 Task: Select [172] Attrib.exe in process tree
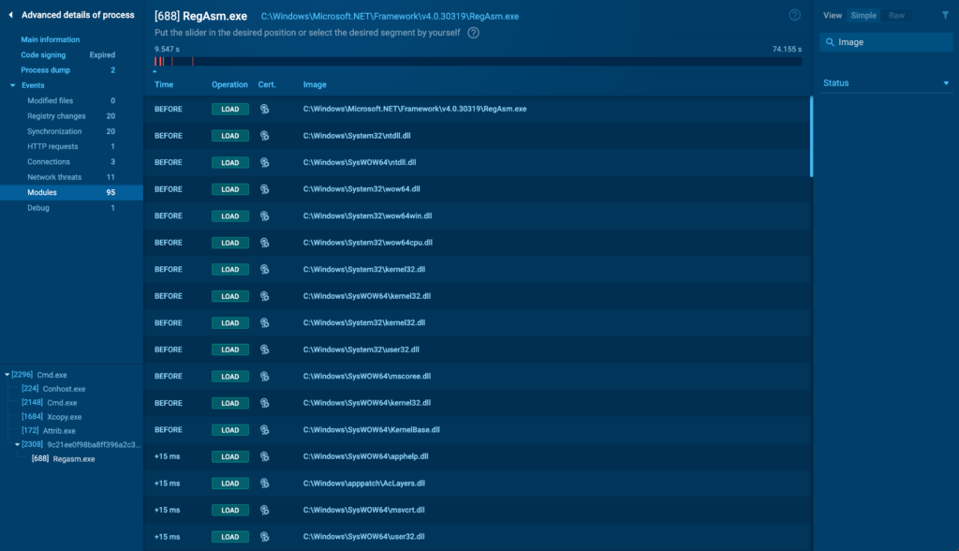pyautogui.click(x=49, y=431)
